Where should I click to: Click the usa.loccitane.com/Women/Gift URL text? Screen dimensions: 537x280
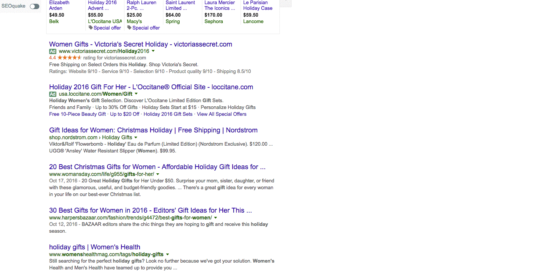pos(96,94)
